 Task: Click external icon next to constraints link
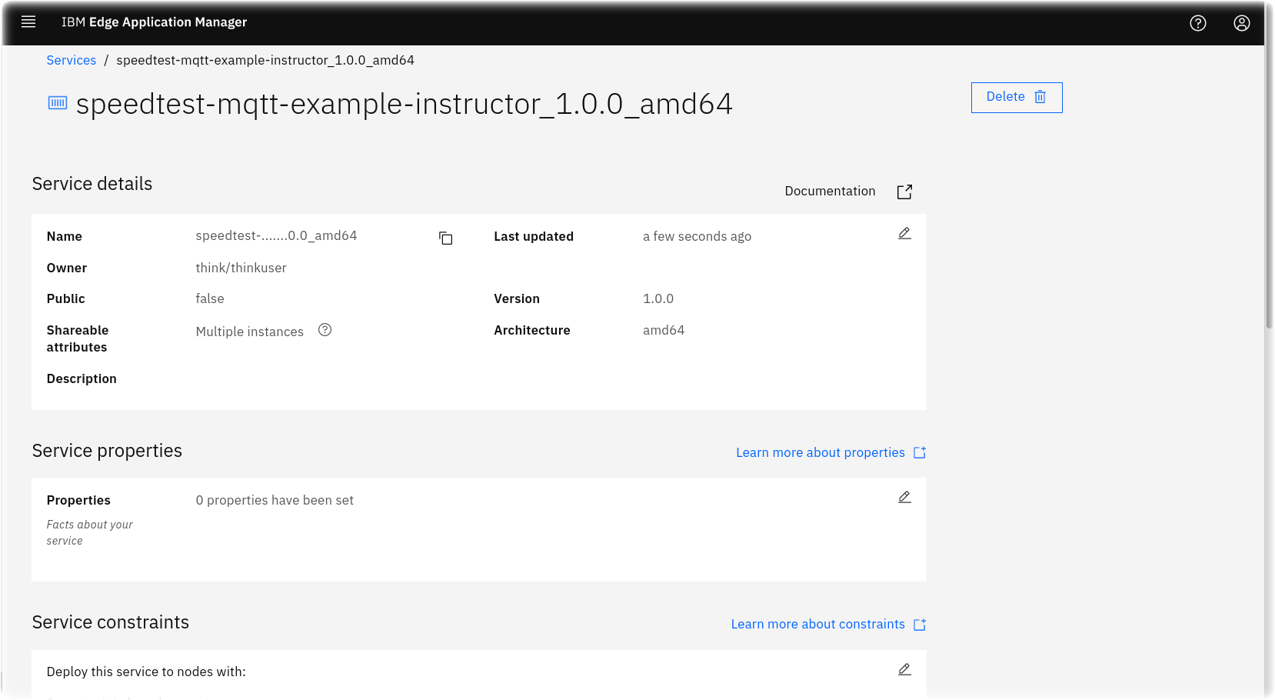(x=920, y=625)
